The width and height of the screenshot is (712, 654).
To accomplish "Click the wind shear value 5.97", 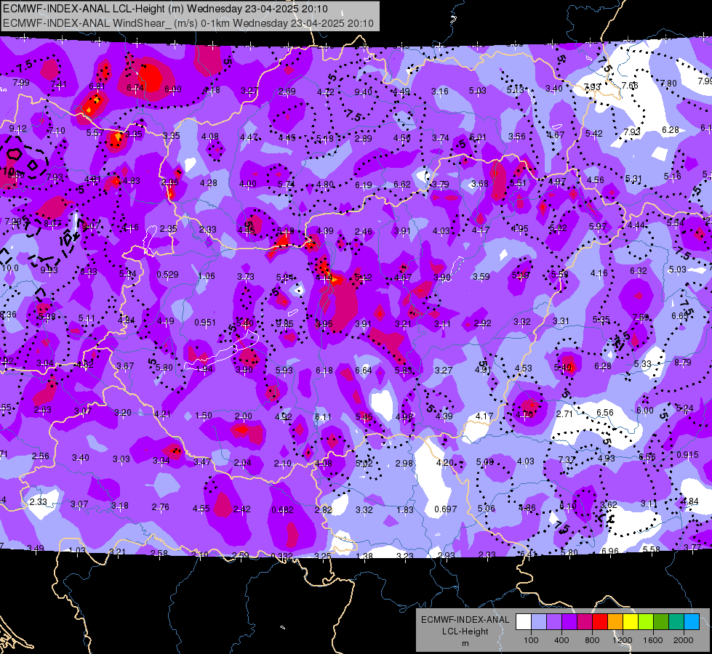I will tap(598, 226).
